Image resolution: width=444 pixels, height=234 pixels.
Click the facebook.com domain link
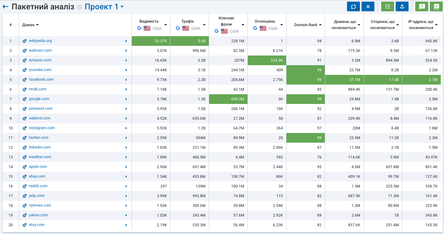pyautogui.click(x=41, y=79)
